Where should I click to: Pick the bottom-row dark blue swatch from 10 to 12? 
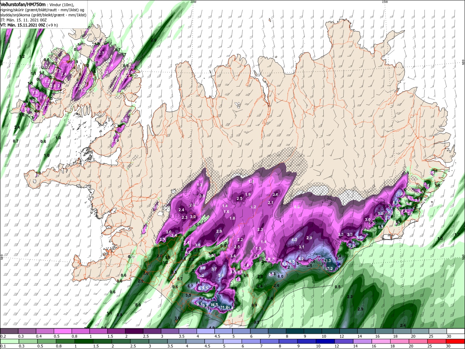[325, 341]
